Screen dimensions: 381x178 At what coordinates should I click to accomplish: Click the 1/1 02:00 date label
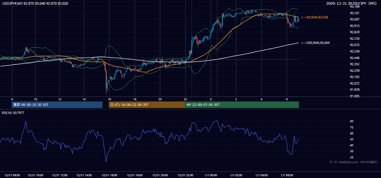[236, 175]
